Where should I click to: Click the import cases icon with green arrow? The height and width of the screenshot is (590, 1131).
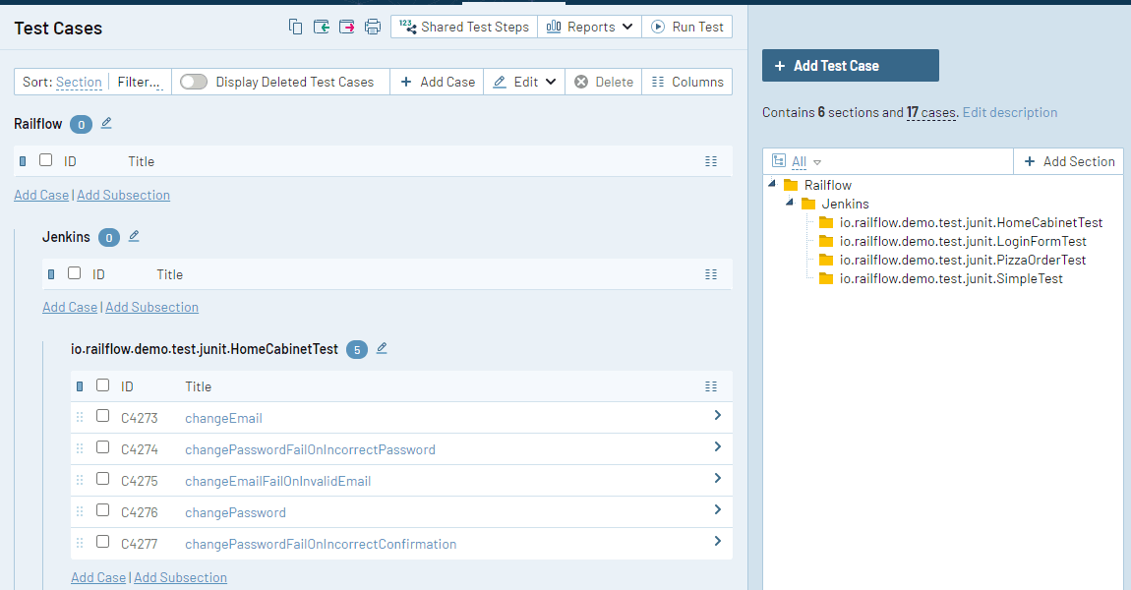(321, 27)
